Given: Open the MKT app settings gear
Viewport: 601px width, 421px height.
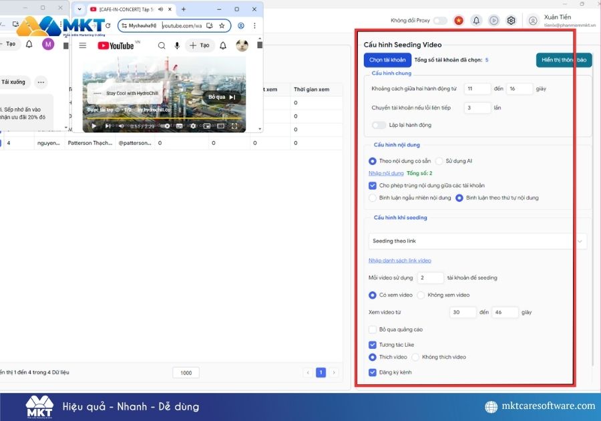Looking at the screenshot, I should pyautogui.click(x=511, y=20).
